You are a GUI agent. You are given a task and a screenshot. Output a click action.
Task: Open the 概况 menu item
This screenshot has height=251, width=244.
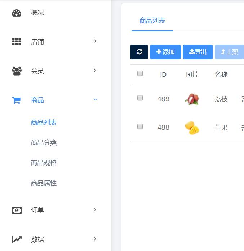click(37, 13)
